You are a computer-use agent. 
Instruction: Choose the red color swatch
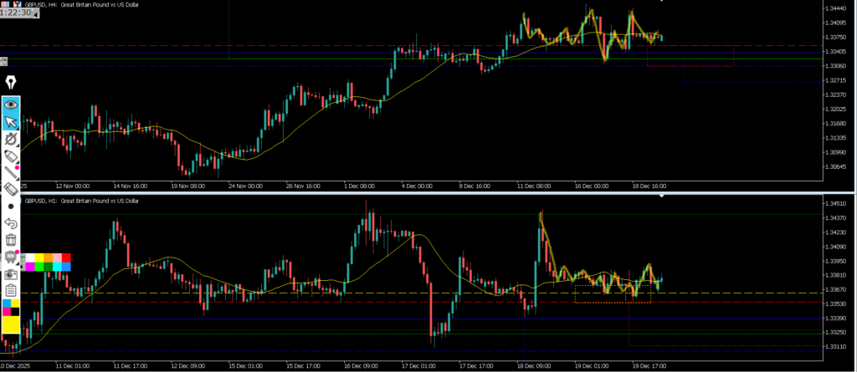point(66,257)
